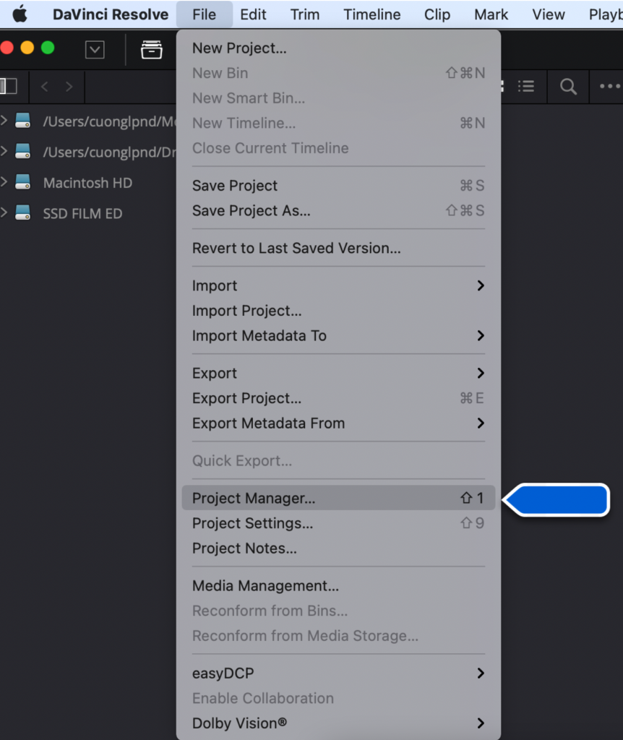Select SSD FILM ED volume
623x740 pixels.
pyautogui.click(x=82, y=214)
